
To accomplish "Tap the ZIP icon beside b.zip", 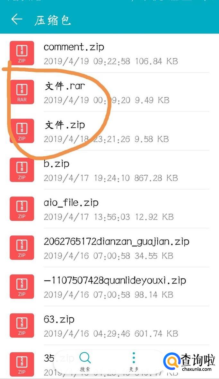I will coord(22,170).
